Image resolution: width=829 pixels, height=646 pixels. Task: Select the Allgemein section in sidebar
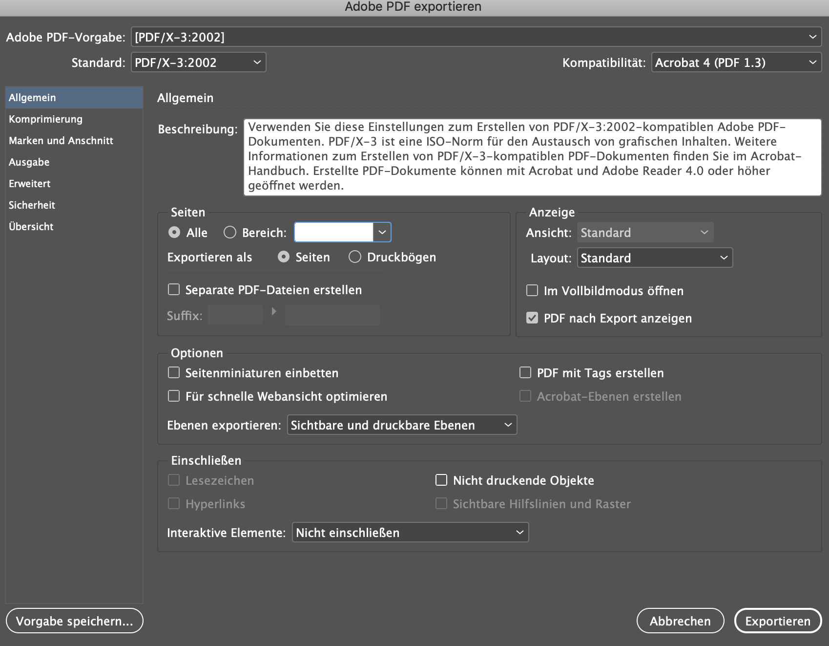point(74,98)
